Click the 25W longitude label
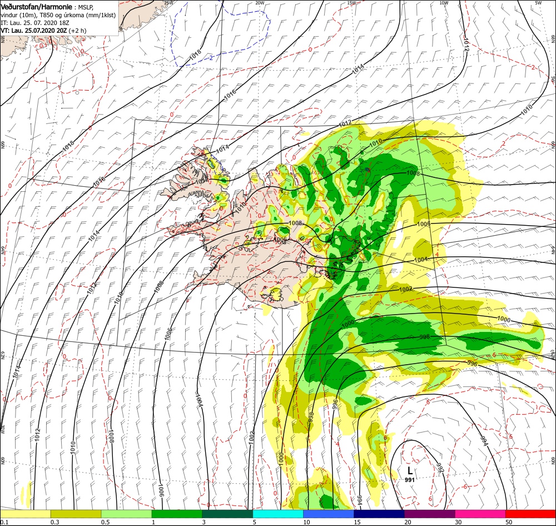Viewport: 556px width, 526px height. 169,3
